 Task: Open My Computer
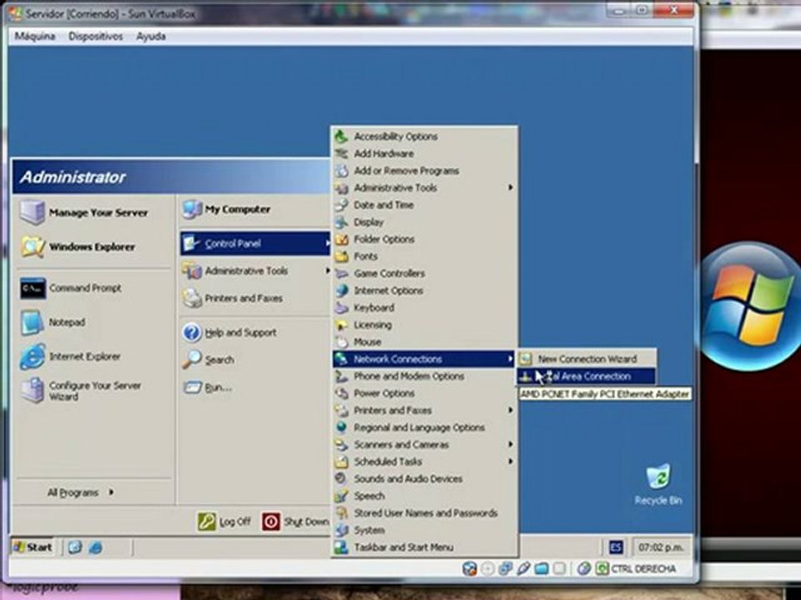227,209
